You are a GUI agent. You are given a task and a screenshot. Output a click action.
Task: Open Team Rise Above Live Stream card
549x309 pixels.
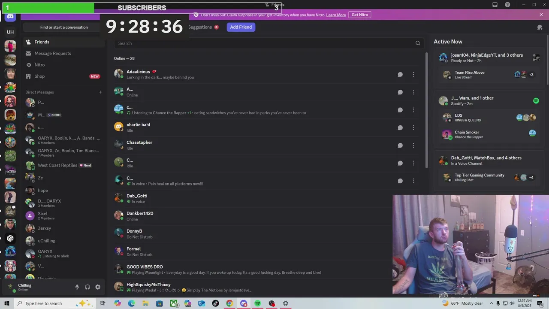(x=489, y=75)
